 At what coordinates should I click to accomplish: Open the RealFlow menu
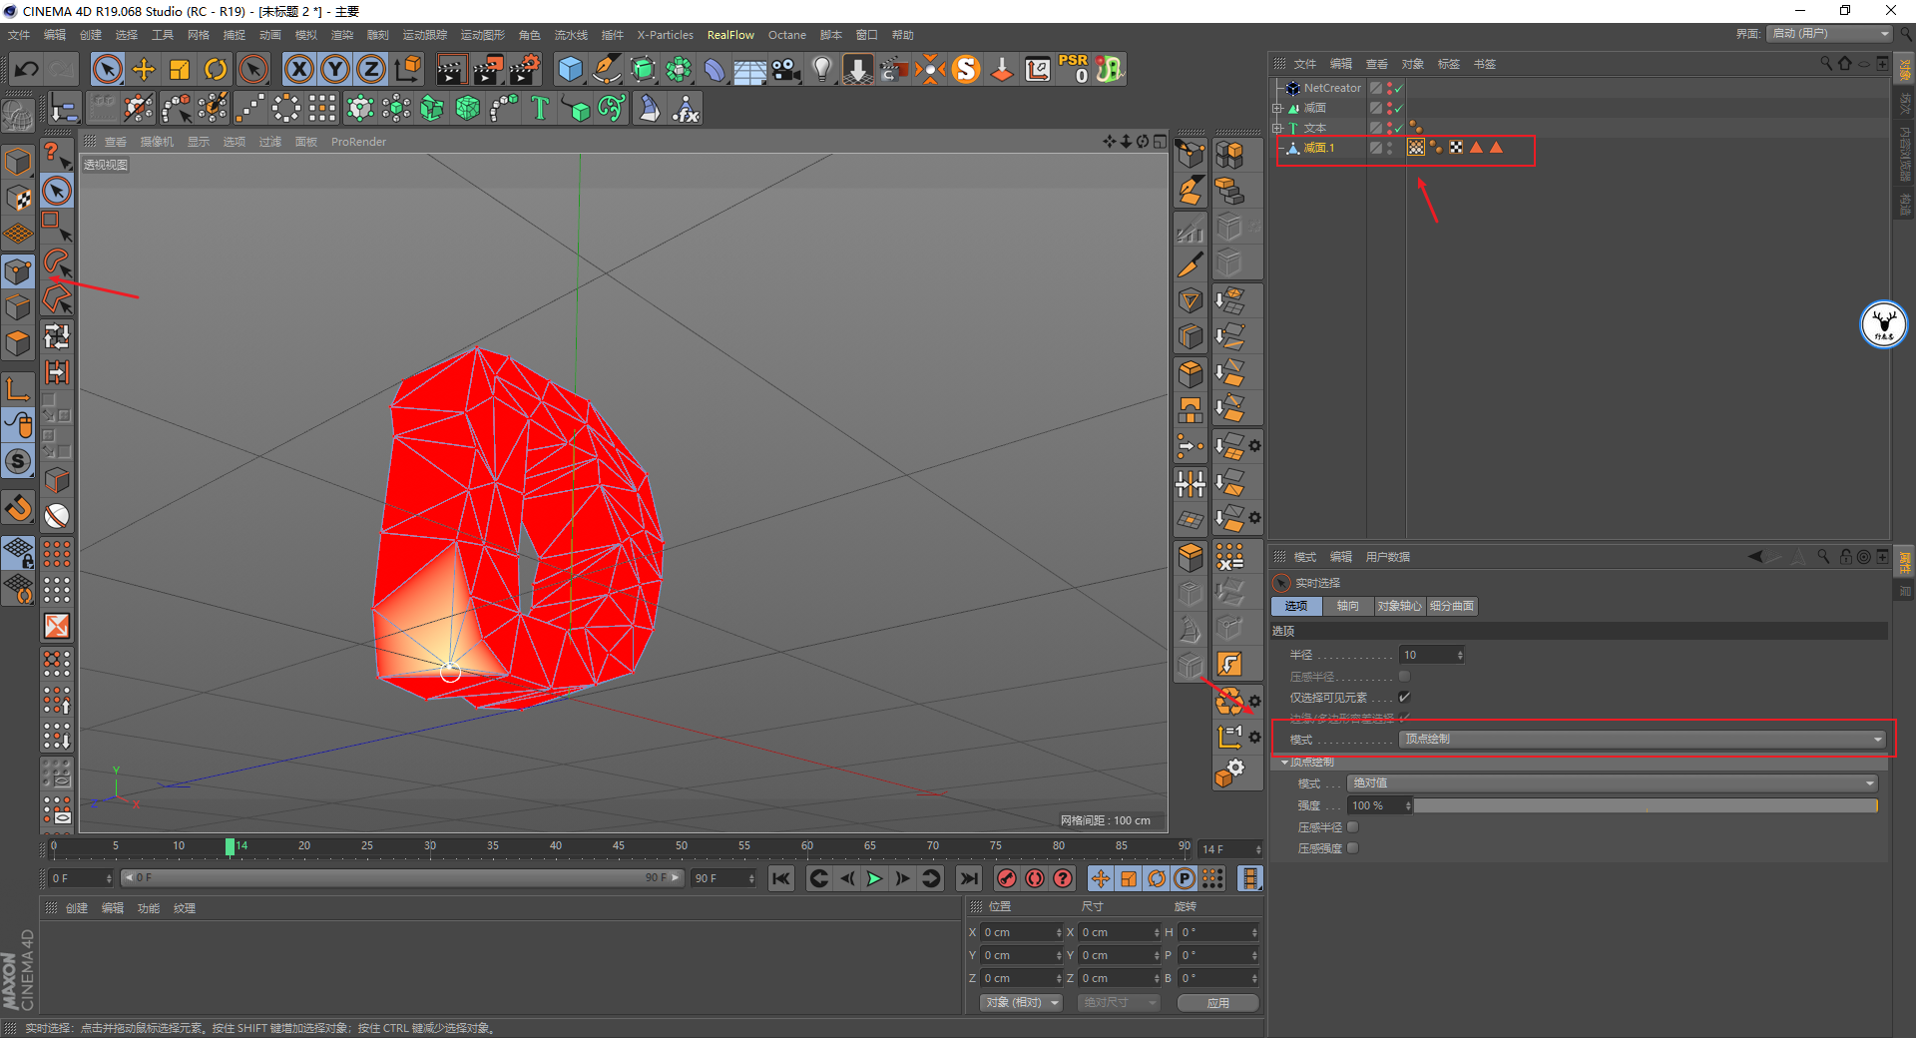730,35
